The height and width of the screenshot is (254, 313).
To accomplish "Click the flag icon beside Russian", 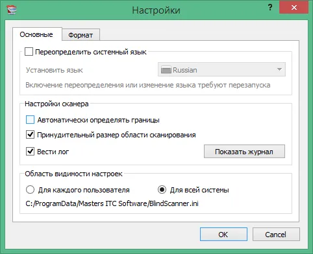I will (166, 70).
